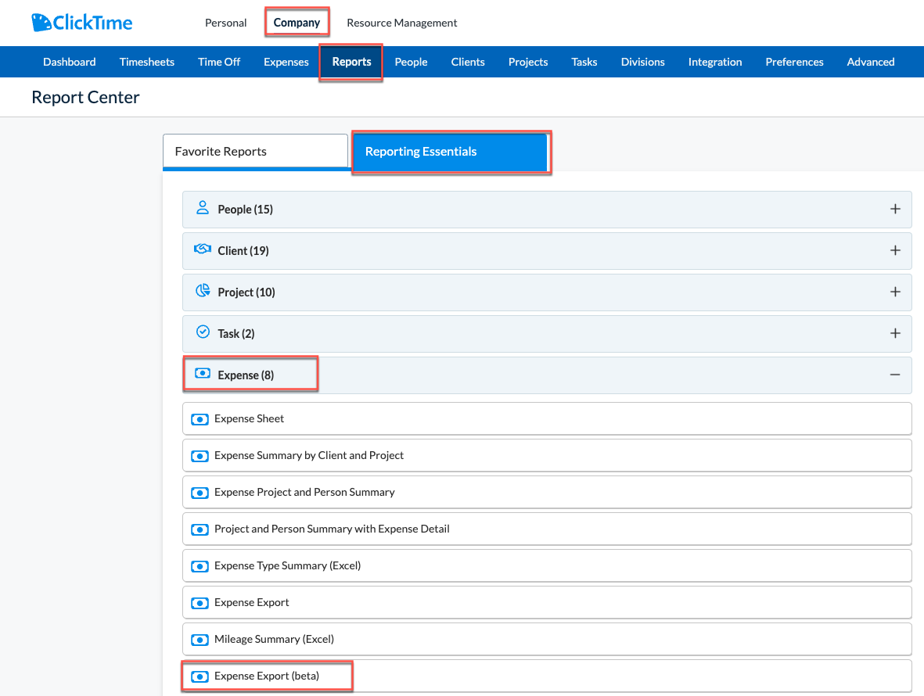Screen dimensions: 924x696
Task: Select Reports in the navigation bar
Action: click(352, 62)
